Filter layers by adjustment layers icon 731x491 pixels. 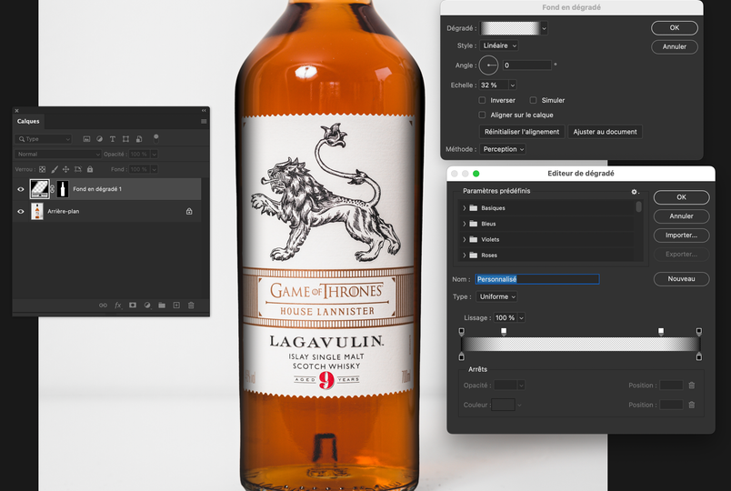tap(100, 139)
